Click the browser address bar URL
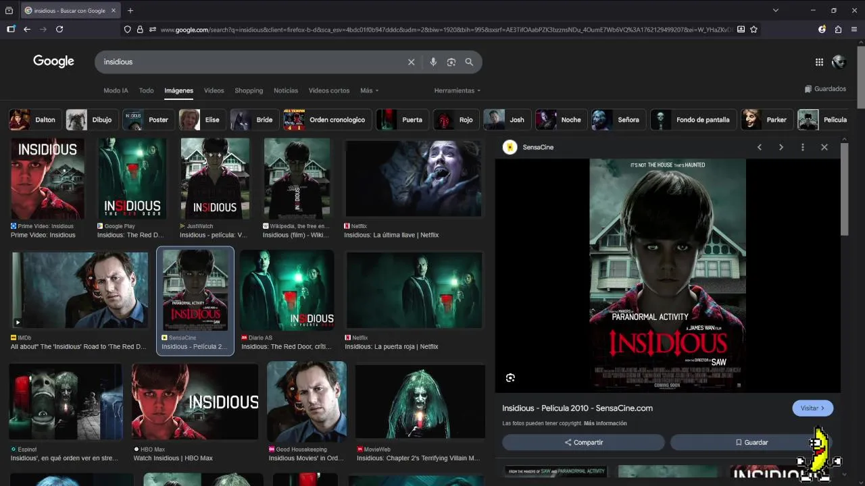This screenshot has height=486, width=865. 446,29
